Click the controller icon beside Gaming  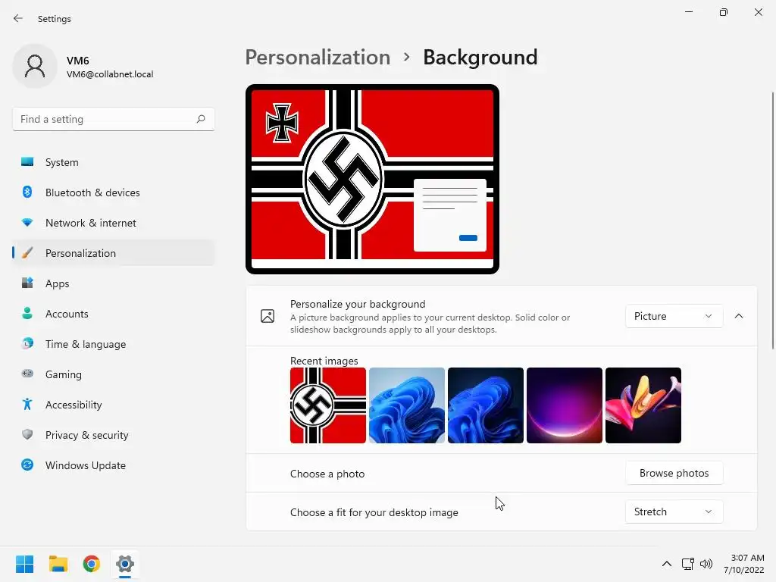[x=27, y=374]
